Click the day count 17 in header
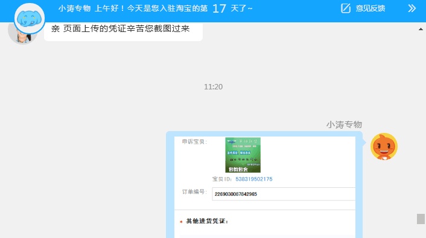426x238 pixels. coord(219,8)
